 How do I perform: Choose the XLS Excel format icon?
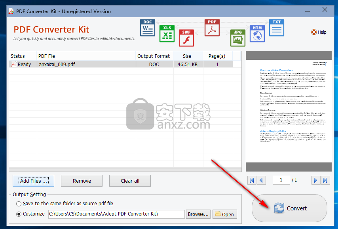[x=167, y=33]
